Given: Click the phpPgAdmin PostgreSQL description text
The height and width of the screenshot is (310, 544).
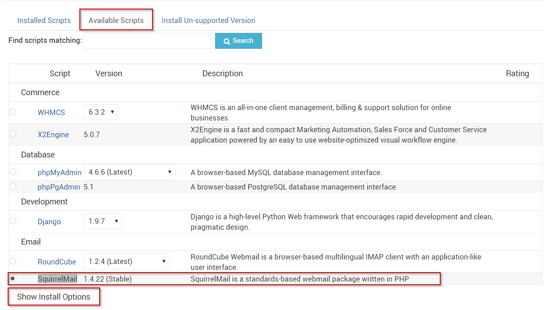Looking at the screenshot, I should click(294, 187).
